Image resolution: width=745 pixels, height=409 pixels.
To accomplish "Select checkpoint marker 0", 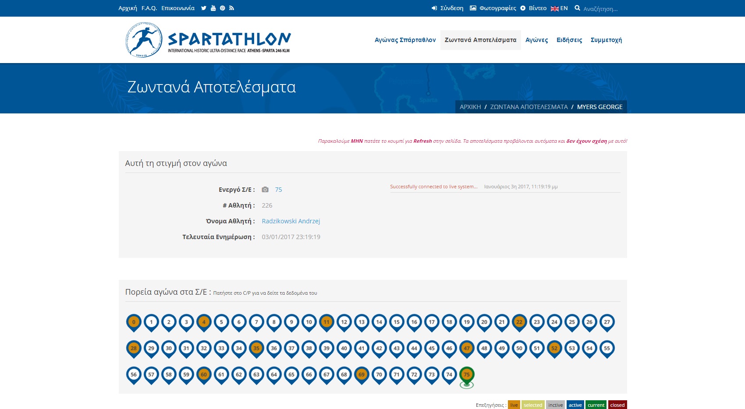I will [x=134, y=323].
